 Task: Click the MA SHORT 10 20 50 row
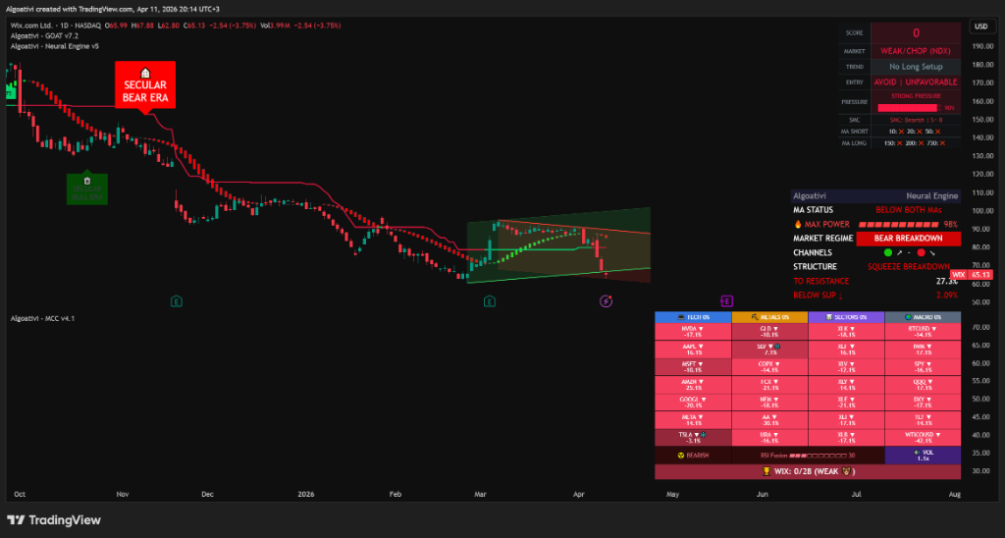point(900,132)
